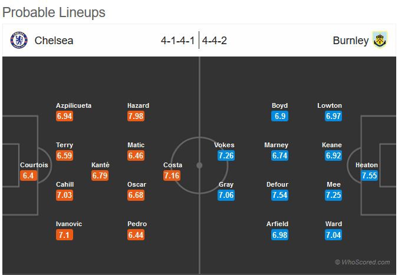This screenshot has height=275, width=398.
Task: Select player name Azpilicueta
Action: click(x=74, y=105)
